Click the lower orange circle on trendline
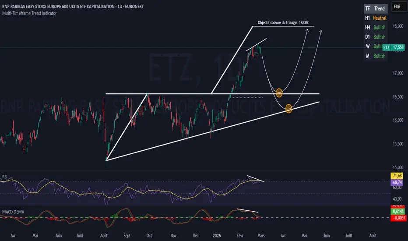408x241 pixels. tap(288, 108)
